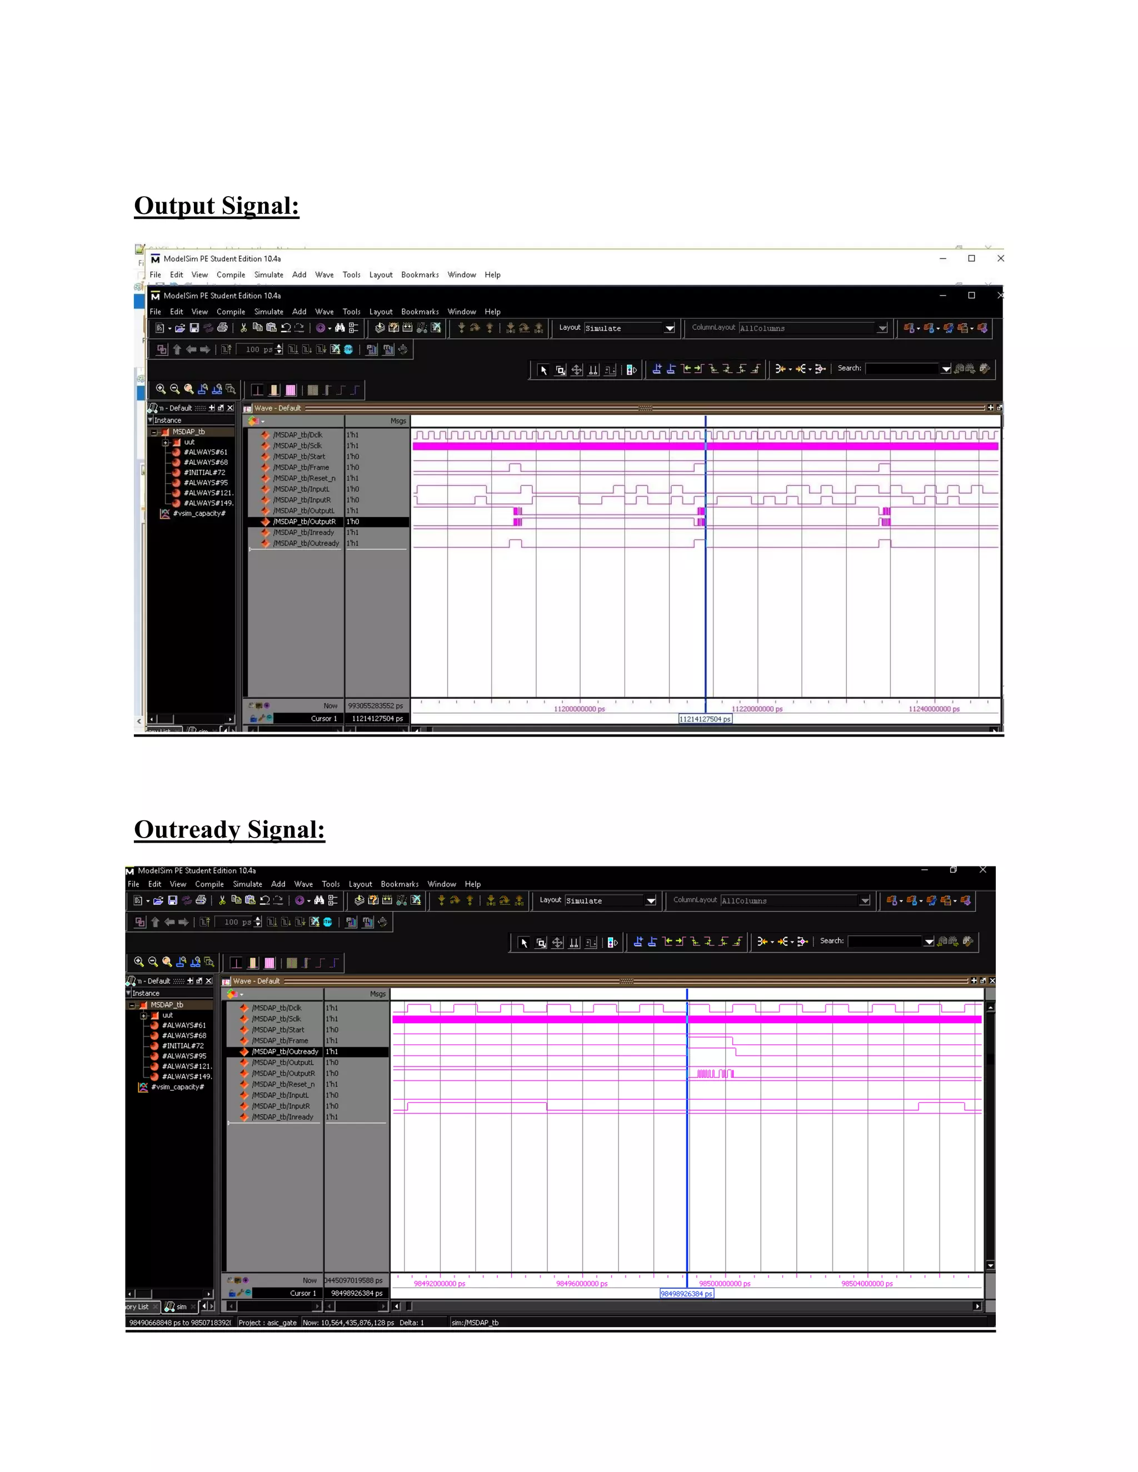
Task: Open Wave menu in upper front ModelSim window
Action: coord(325,312)
